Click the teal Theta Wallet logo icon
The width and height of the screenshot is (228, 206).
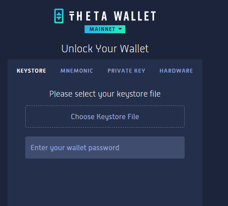[x=59, y=16]
